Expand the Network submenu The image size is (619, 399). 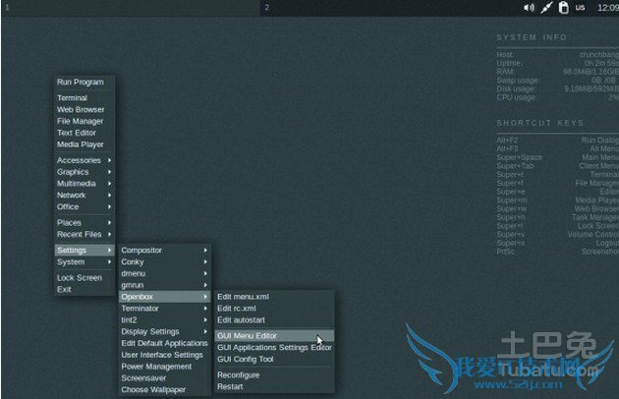coord(84,196)
